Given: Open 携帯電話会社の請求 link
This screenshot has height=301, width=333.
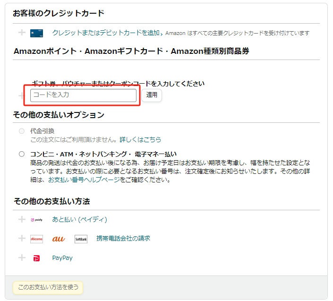Looking at the screenshot, I should [x=123, y=238].
